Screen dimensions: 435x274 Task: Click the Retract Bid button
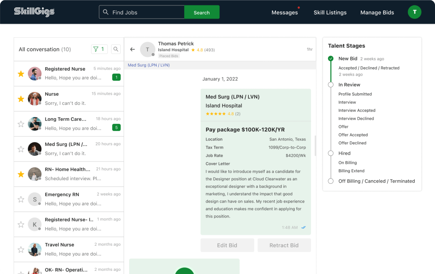[284, 245]
